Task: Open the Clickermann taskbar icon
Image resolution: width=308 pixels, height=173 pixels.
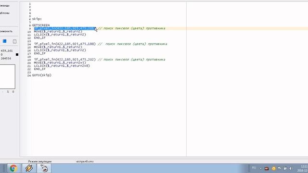Action: click(44, 168)
